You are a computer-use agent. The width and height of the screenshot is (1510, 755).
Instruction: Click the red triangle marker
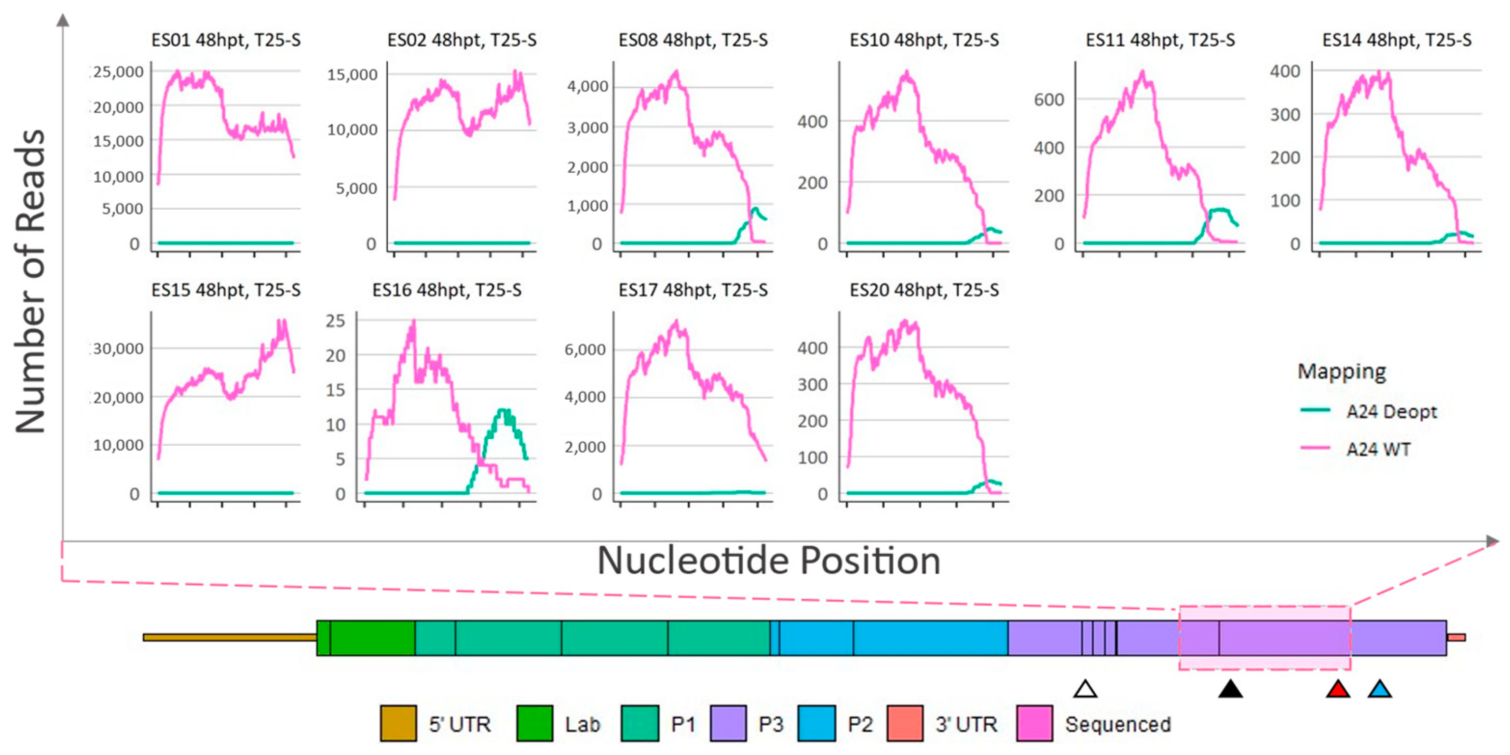tap(1338, 689)
